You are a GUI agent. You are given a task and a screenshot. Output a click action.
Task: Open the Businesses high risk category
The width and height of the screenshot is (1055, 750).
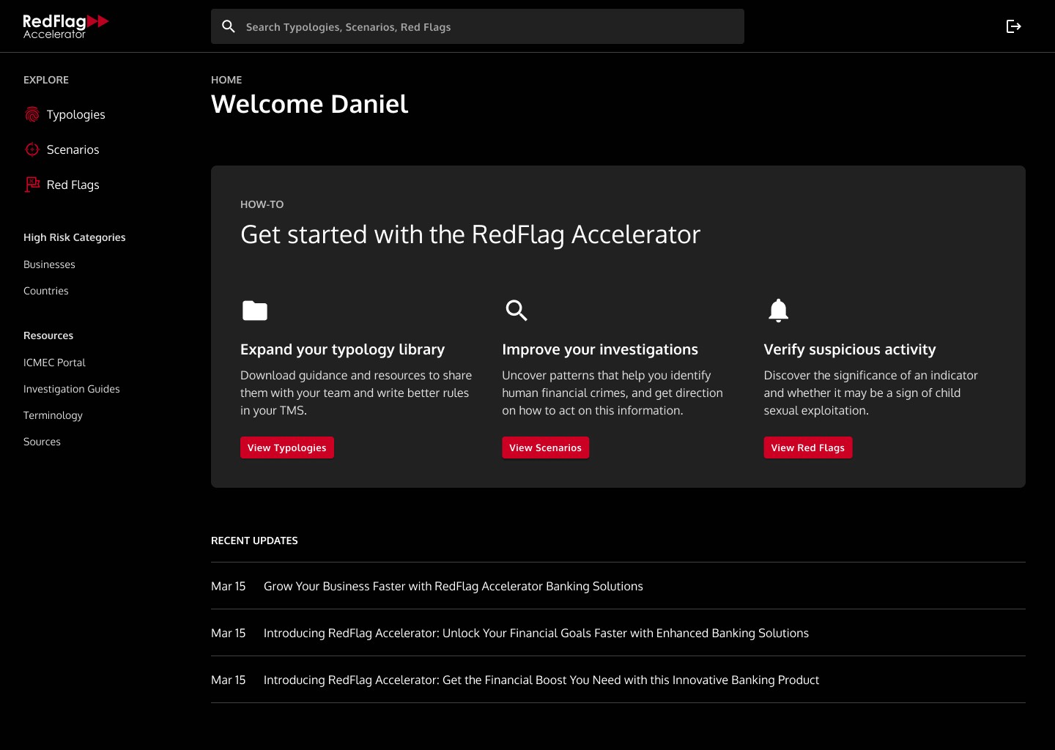(x=49, y=264)
